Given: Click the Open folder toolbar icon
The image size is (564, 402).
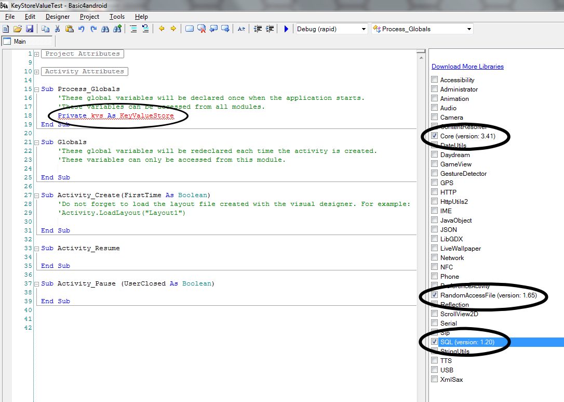Looking at the screenshot, I should tap(18, 29).
